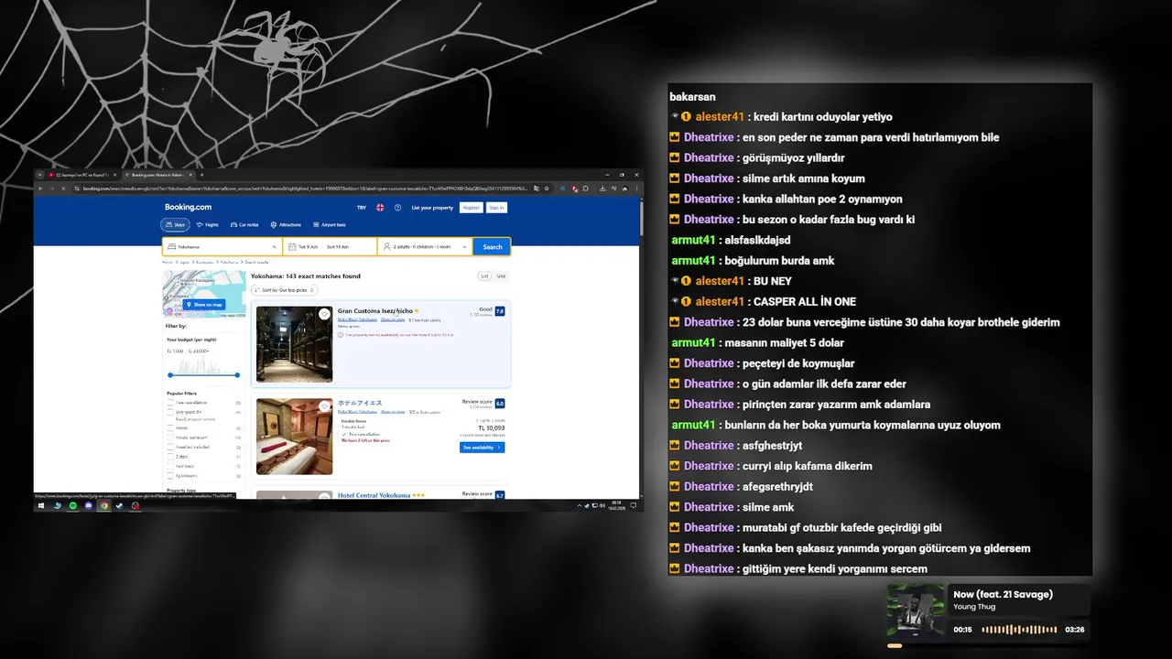Go to the Attractions tab
The image size is (1172, 659).
286,224
